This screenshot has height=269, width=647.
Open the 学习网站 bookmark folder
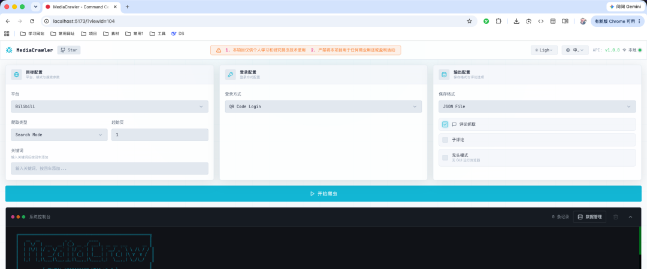(32, 33)
